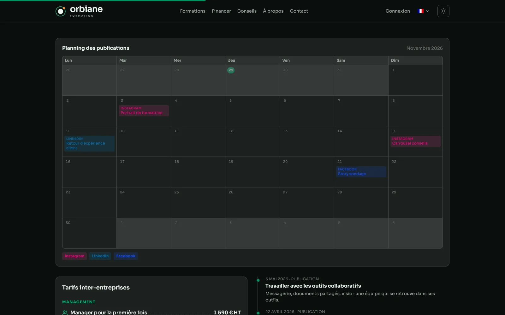Open the Instagram Portrait de formatrice event
Image resolution: width=505 pixels, height=315 pixels.
click(x=144, y=111)
